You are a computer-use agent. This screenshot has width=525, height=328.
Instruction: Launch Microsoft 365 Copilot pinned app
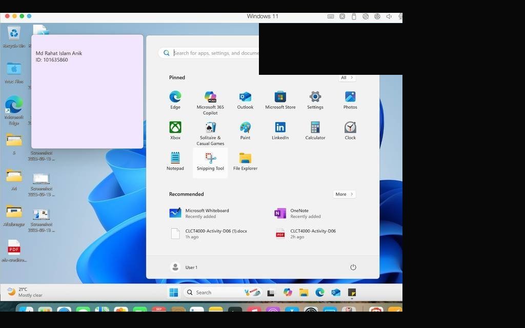tap(210, 102)
